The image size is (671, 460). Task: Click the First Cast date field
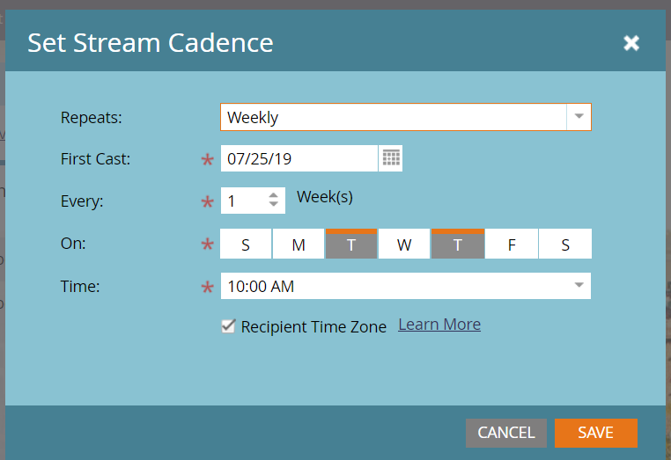point(299,159)
